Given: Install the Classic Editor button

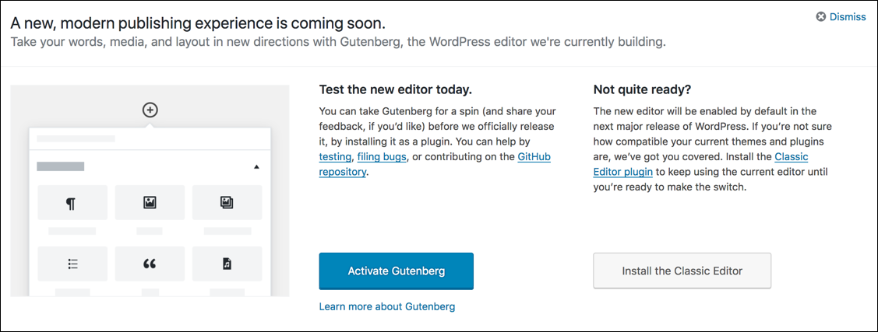Looking at the screenshot, I should click(x=682, y=271).
